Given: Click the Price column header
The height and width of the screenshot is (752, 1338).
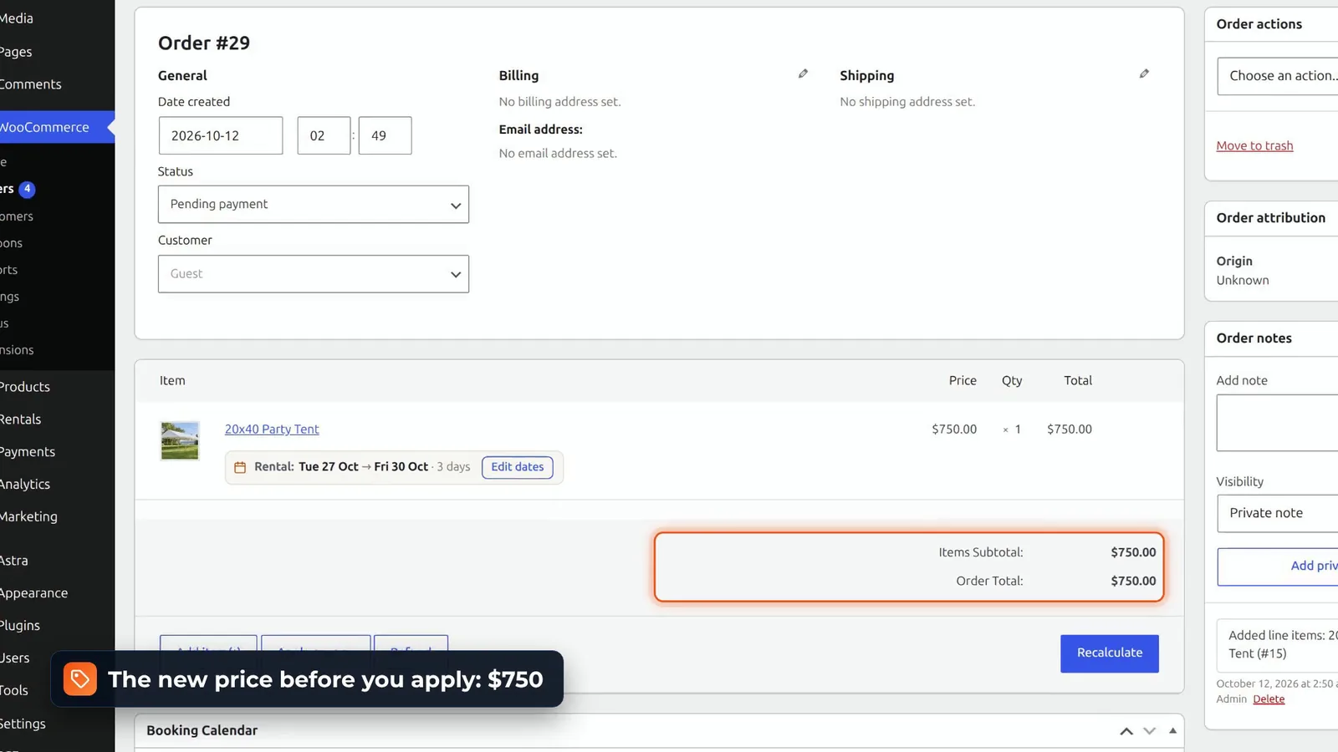Looking at the screenshot, I should click(x=963, y=380).
